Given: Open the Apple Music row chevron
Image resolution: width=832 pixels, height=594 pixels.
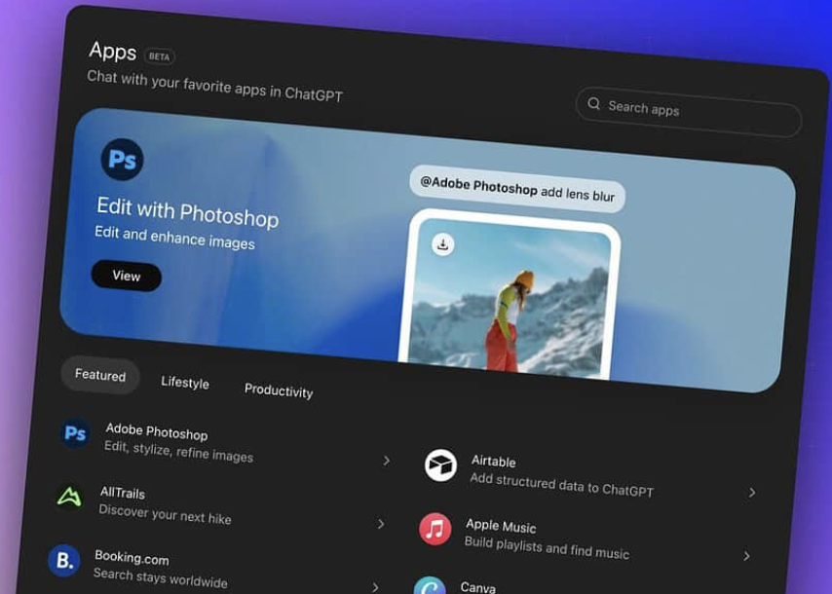Looking at the screenshot, I should tap(746, 556).
